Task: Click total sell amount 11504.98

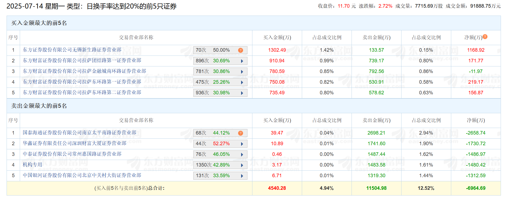Action: (376, 188)
